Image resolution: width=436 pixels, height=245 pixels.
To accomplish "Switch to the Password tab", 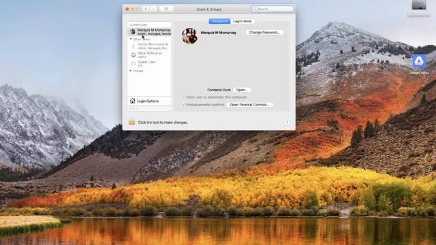I will [219, 21].
